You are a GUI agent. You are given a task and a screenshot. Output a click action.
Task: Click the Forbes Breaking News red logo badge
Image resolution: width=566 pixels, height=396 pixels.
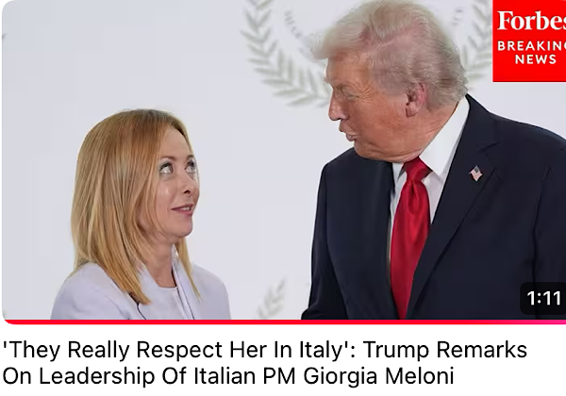click(x=529, y=41)
